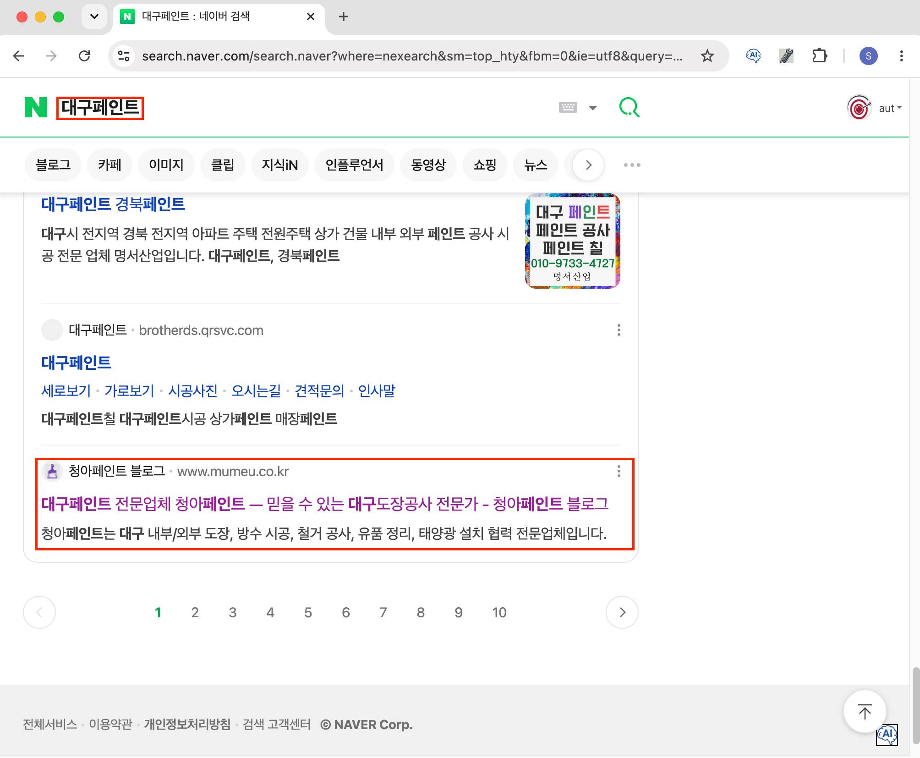Go back with browser back arrow
This screenshot has height=758, width=920.
tap(19, 56)
